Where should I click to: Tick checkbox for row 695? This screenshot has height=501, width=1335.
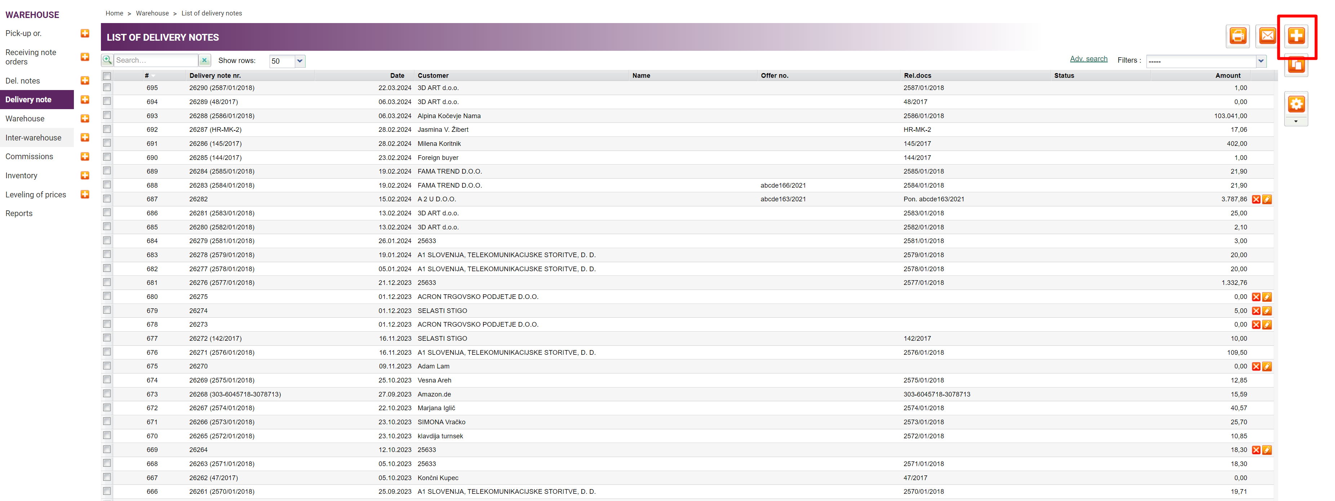(107, 88)
